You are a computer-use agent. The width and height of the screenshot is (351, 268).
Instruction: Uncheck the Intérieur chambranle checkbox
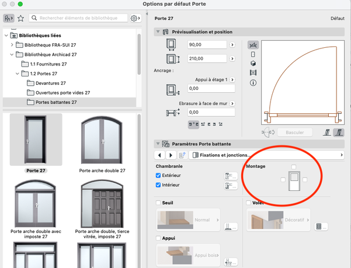point(158,185)
